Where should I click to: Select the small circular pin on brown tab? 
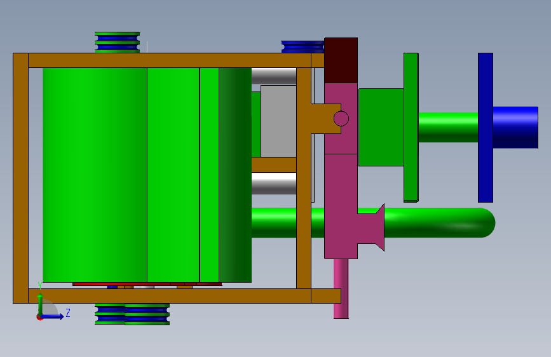(x=341, y=118)
